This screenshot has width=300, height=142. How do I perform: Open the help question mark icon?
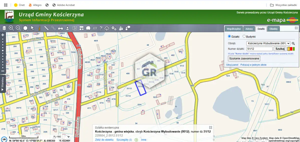point(101,28)
